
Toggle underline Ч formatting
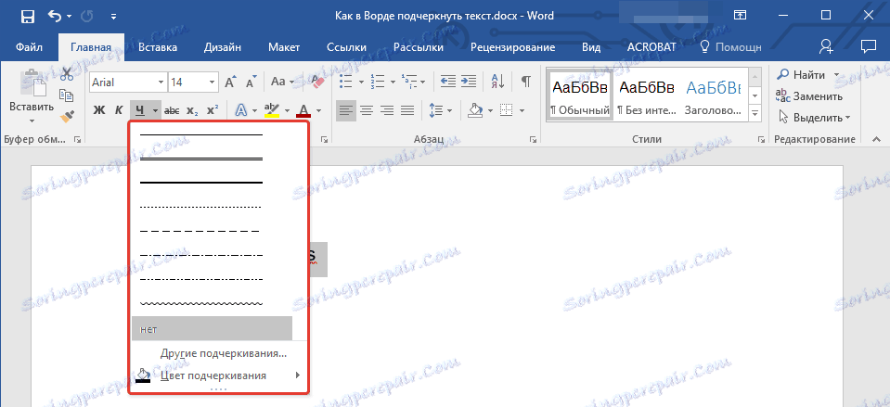139,110
